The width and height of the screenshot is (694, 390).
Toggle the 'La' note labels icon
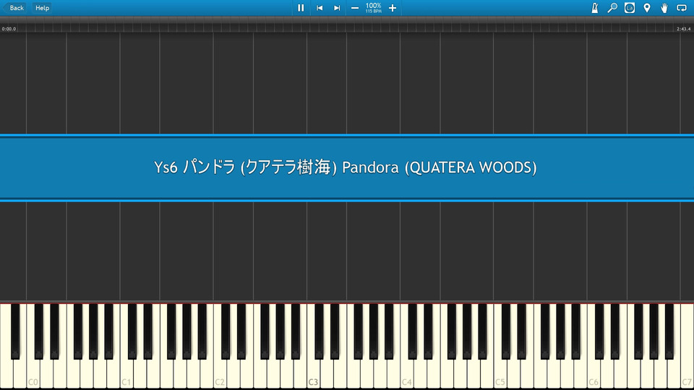630,8
